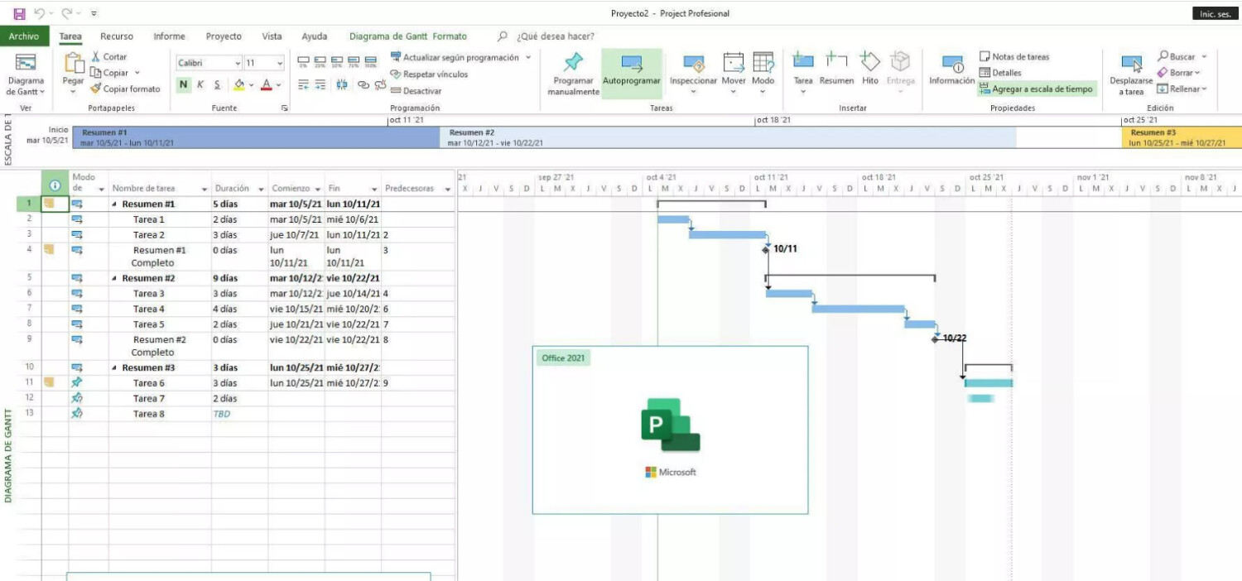1242x581 pixels.
Task: Click the Desplazarse a tarea icon
Action: coord(1131,65)
